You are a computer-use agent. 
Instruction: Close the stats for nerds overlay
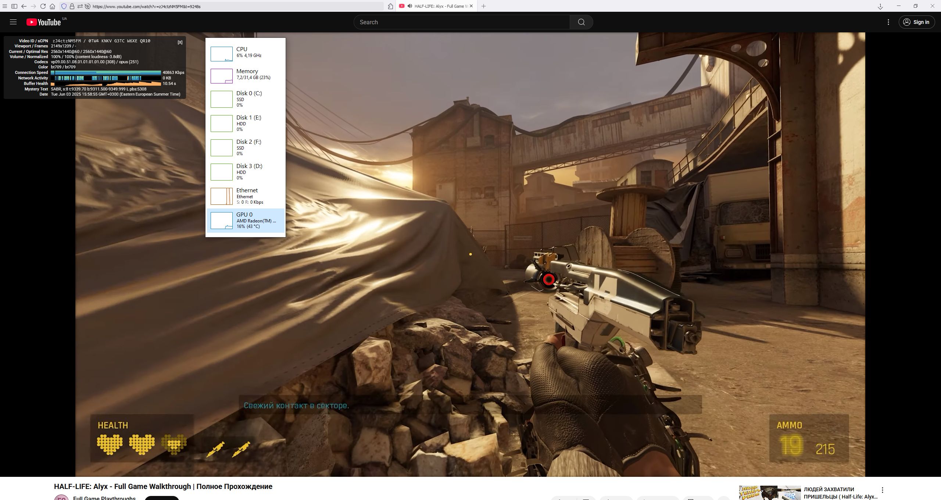click(180, 42)
